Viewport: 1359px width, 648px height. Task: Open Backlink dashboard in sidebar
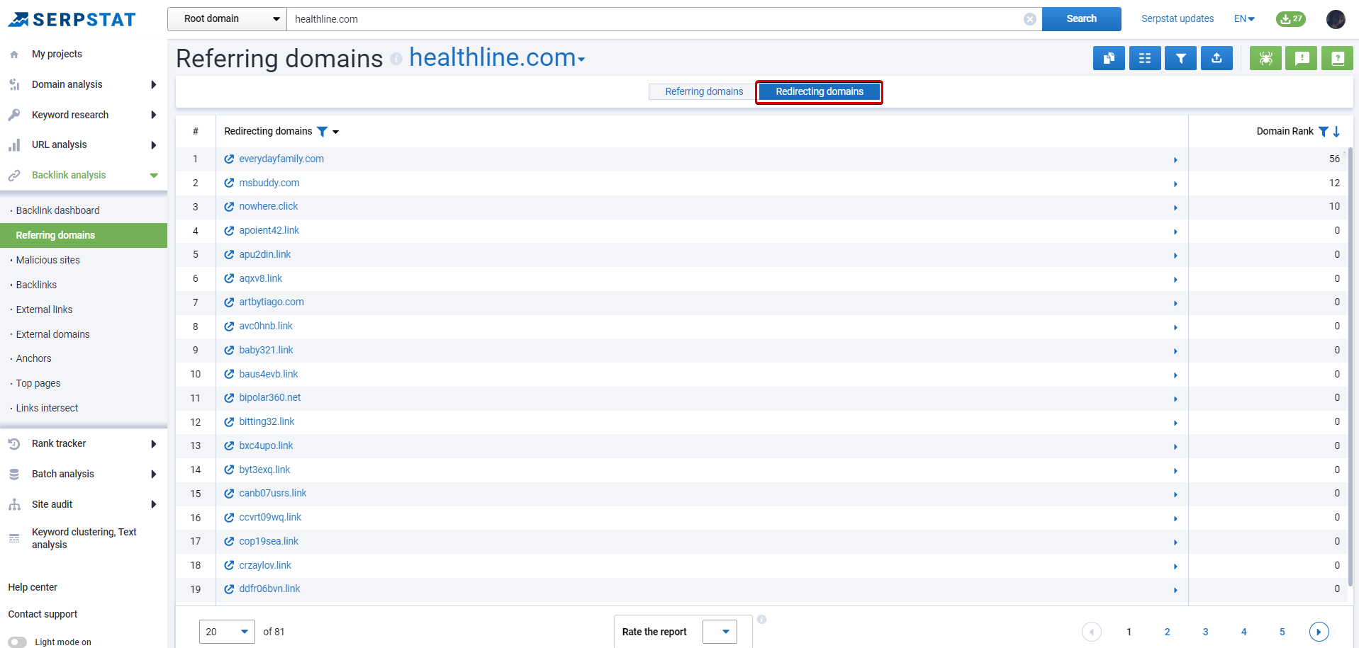point(57,211)
